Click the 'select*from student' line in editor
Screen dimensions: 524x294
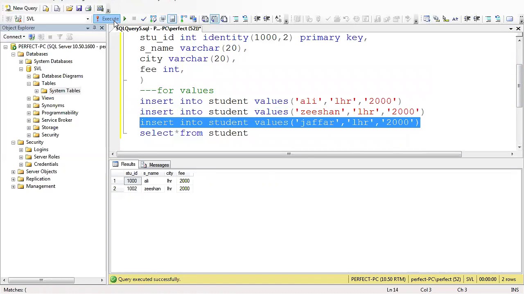coord(194,133)
